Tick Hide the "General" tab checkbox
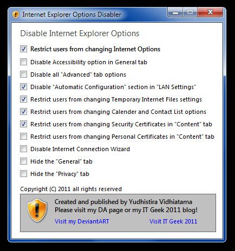Viewport: 235px width, 251px height. 23,161
